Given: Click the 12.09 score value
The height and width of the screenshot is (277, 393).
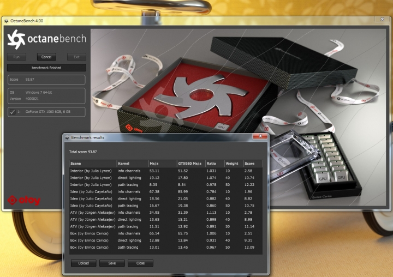Looking at the screenshot, I should pyautogui.click(x=249, y=247).
